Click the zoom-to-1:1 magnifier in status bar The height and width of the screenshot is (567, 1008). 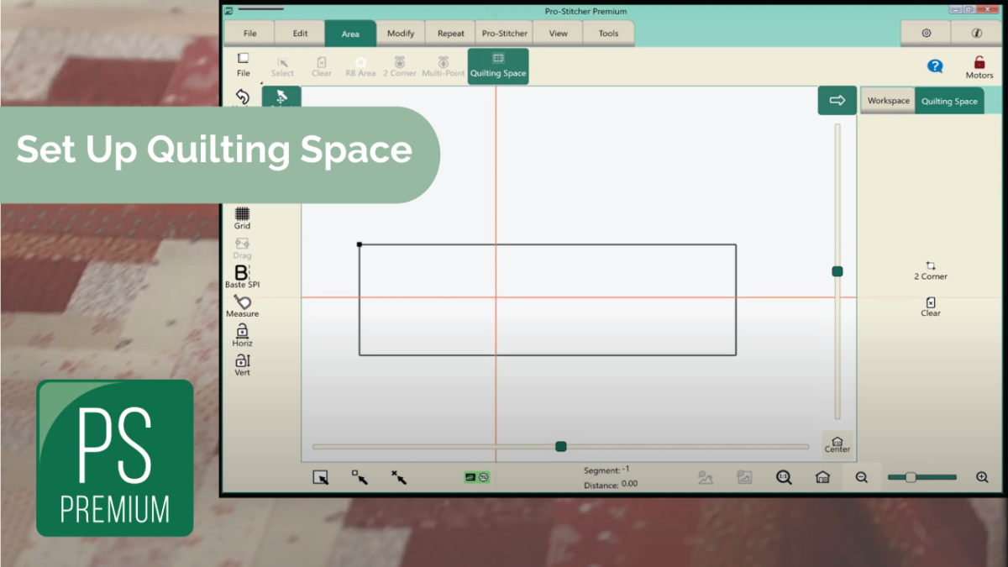click(x=784, y=476)
